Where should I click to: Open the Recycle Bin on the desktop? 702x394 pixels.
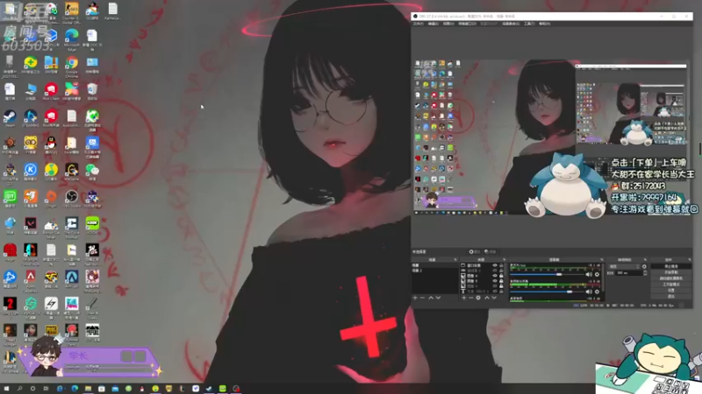(x=92, y=90)
